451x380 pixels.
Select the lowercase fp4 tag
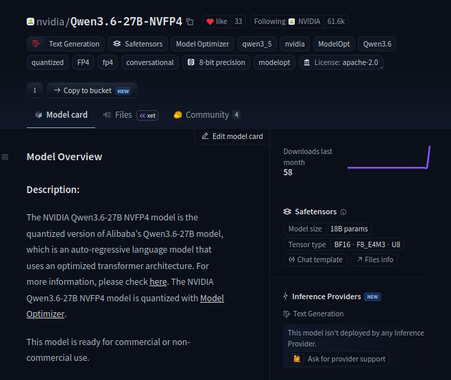(x=108, y=62)
